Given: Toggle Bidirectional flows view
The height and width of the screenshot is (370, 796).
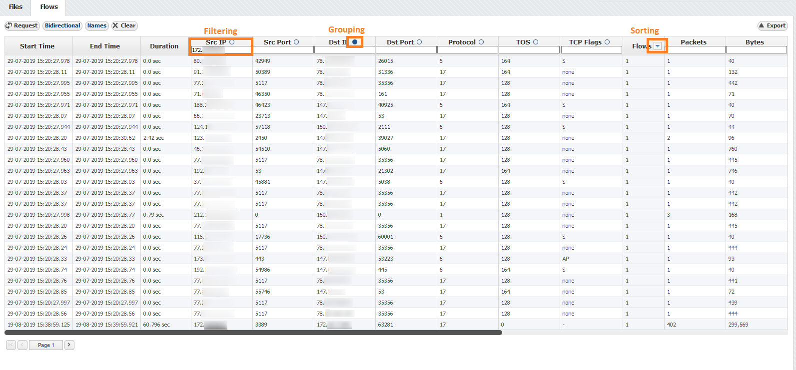Looking at the screenshot, I should pos(62,26).
